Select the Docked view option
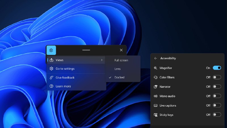This screenshot has width=227, height=128. click(x=123, y=77)
